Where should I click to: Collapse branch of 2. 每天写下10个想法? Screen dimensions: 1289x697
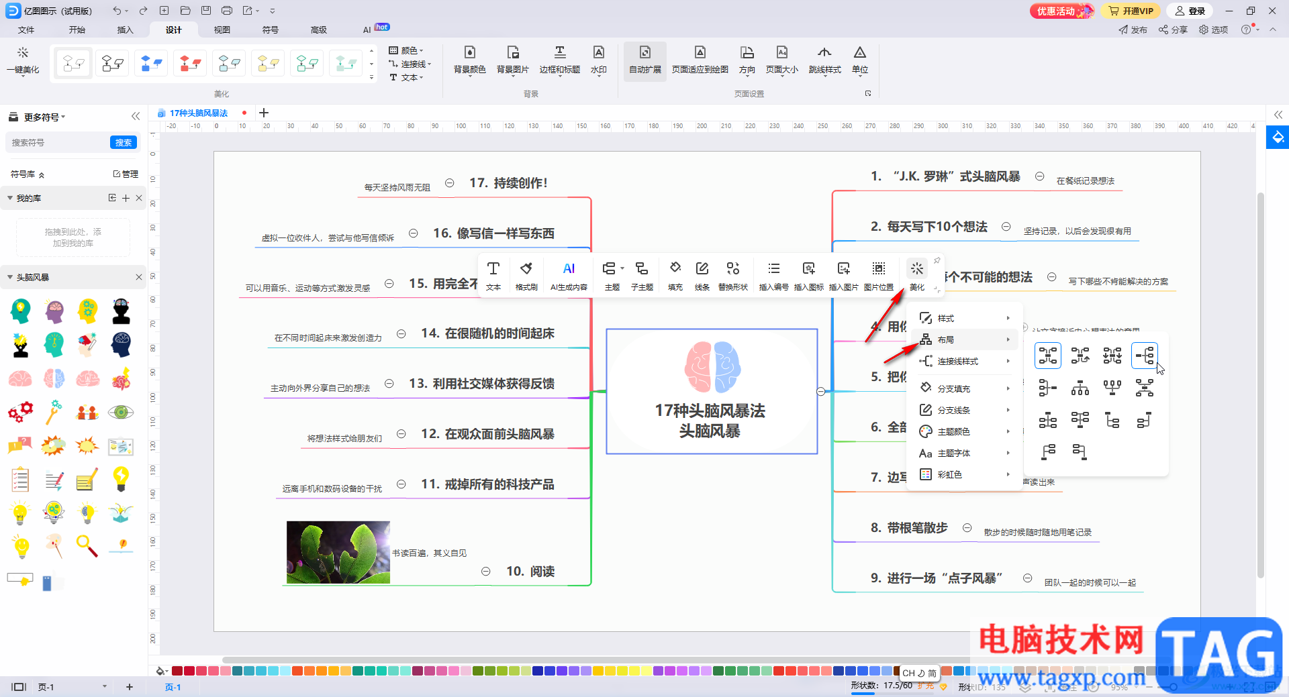coord(1006,227)
